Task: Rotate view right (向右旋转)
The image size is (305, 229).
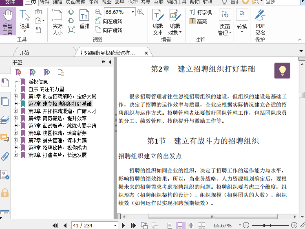Action: pos(109,30)
